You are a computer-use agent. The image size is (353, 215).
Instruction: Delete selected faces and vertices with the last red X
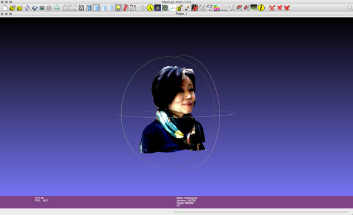click(x=287, y=8)
